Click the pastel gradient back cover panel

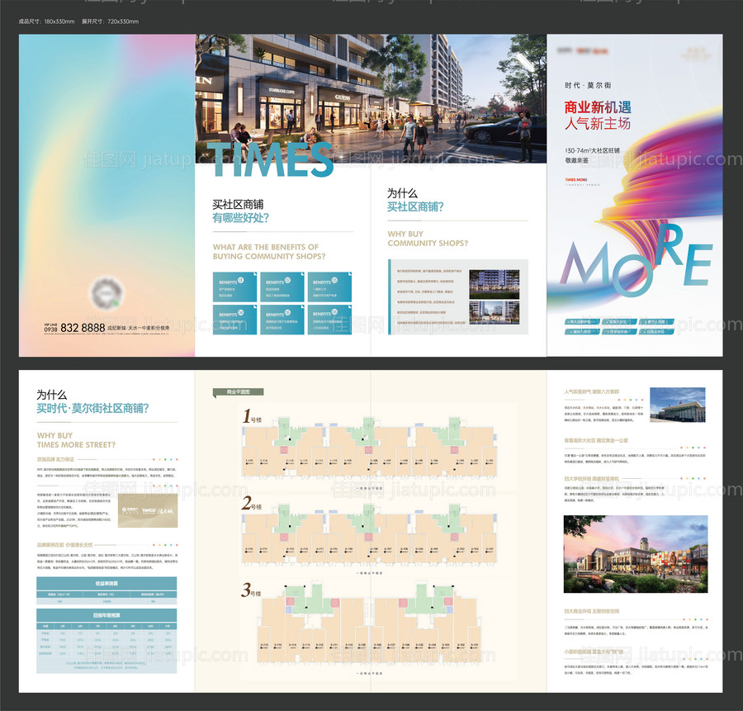[x=106, y=165]
